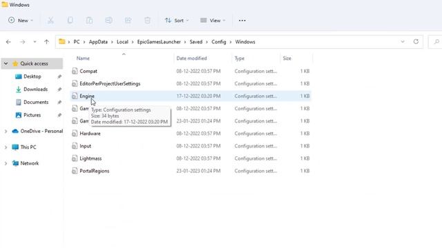
Task: Open recent locations chevron dropdown
Action: 35,42
